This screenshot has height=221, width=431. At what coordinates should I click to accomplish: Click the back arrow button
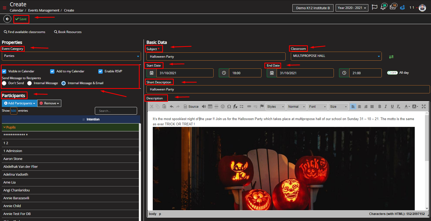click(x=7, y=19)
